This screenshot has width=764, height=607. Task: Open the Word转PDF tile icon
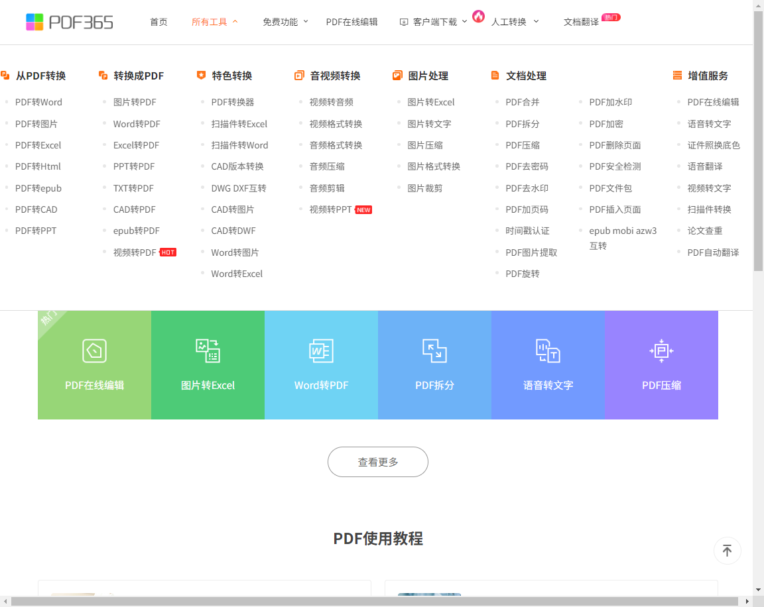321,351
